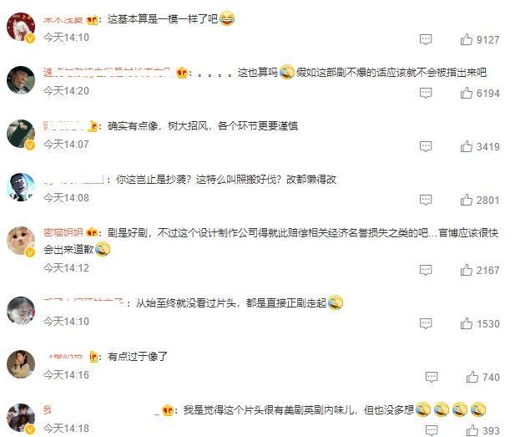The height and width of the screenshot is (437, 515).
Task: Open the first commenter's anime avatar
Action: tap(21, 27)
